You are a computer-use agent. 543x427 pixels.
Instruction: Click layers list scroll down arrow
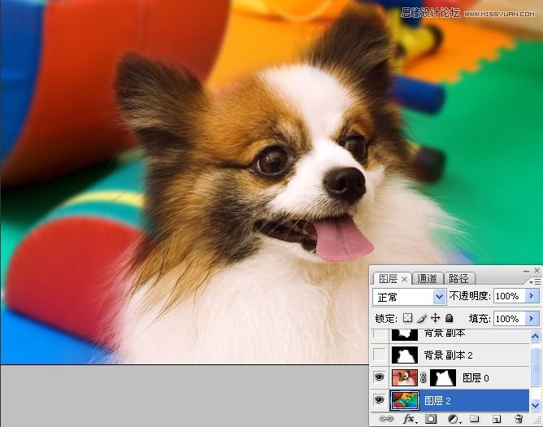pos(535,404)
